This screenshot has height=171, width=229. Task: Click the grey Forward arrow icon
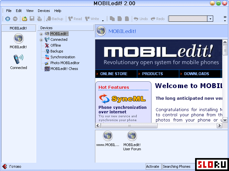coord(15,19)
